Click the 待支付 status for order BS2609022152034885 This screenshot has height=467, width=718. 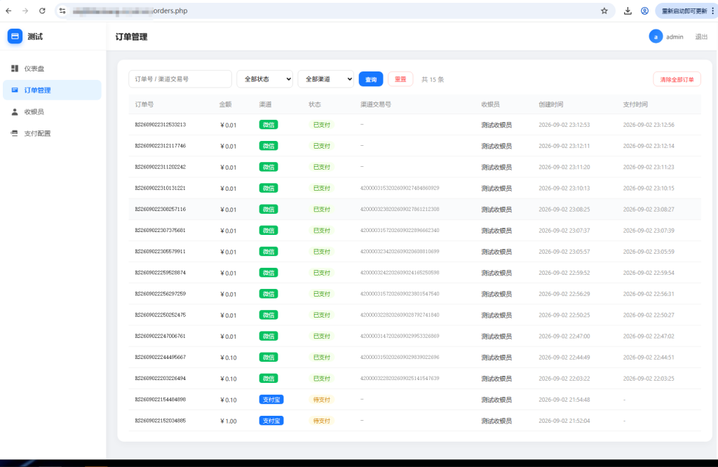tap(321, 421)
